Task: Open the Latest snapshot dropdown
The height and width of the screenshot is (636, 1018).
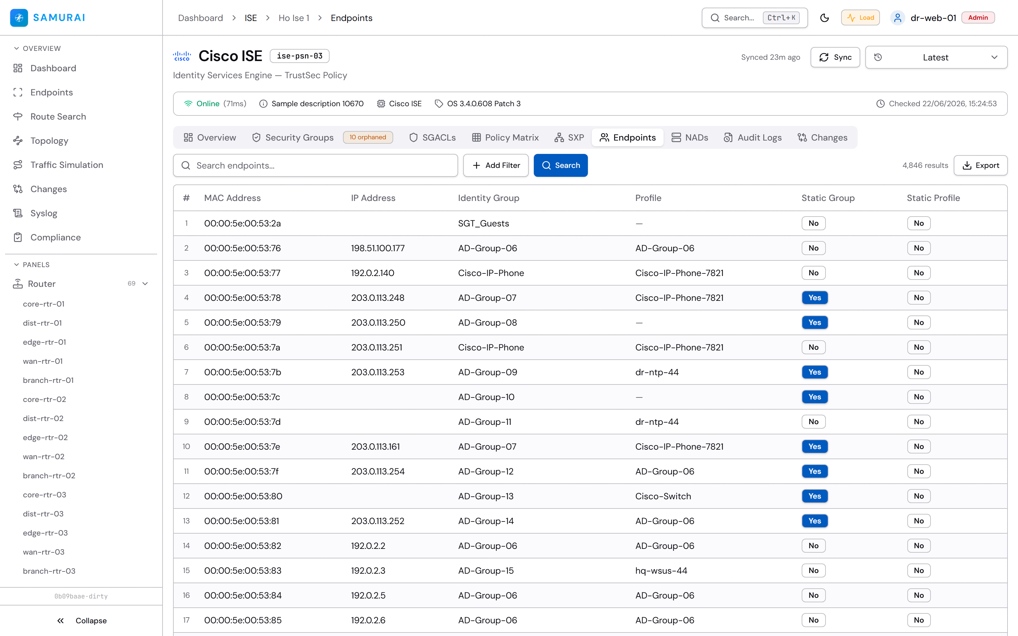Action: (936, 57)
